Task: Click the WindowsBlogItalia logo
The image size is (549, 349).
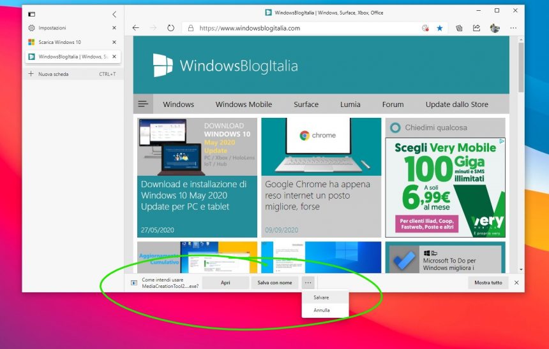Action: click(225, 66)
